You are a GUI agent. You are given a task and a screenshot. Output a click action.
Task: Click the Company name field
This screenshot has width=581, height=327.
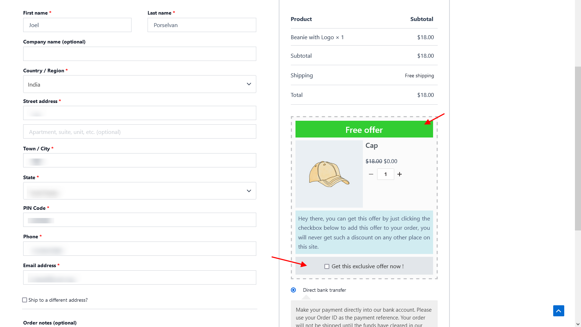click(139, 54)
